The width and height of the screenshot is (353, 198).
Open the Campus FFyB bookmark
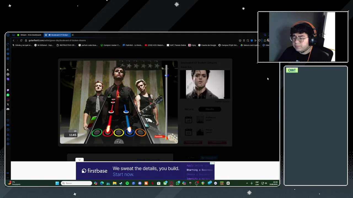click(228, 45)
